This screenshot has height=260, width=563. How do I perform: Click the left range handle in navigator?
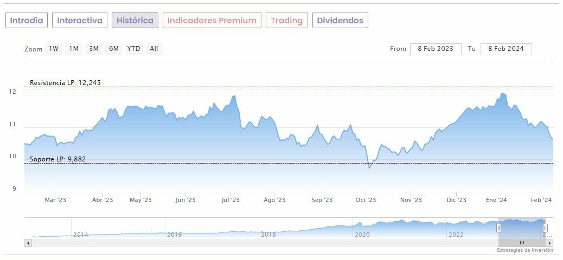pos(498,228)
